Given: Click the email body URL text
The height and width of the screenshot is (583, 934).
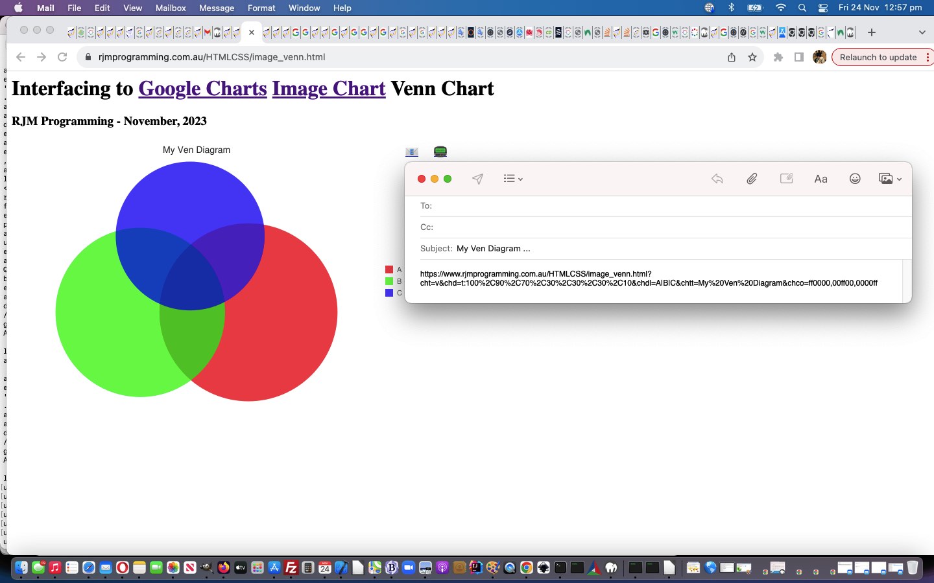Looking at the screenshot, I should point(649,279).
